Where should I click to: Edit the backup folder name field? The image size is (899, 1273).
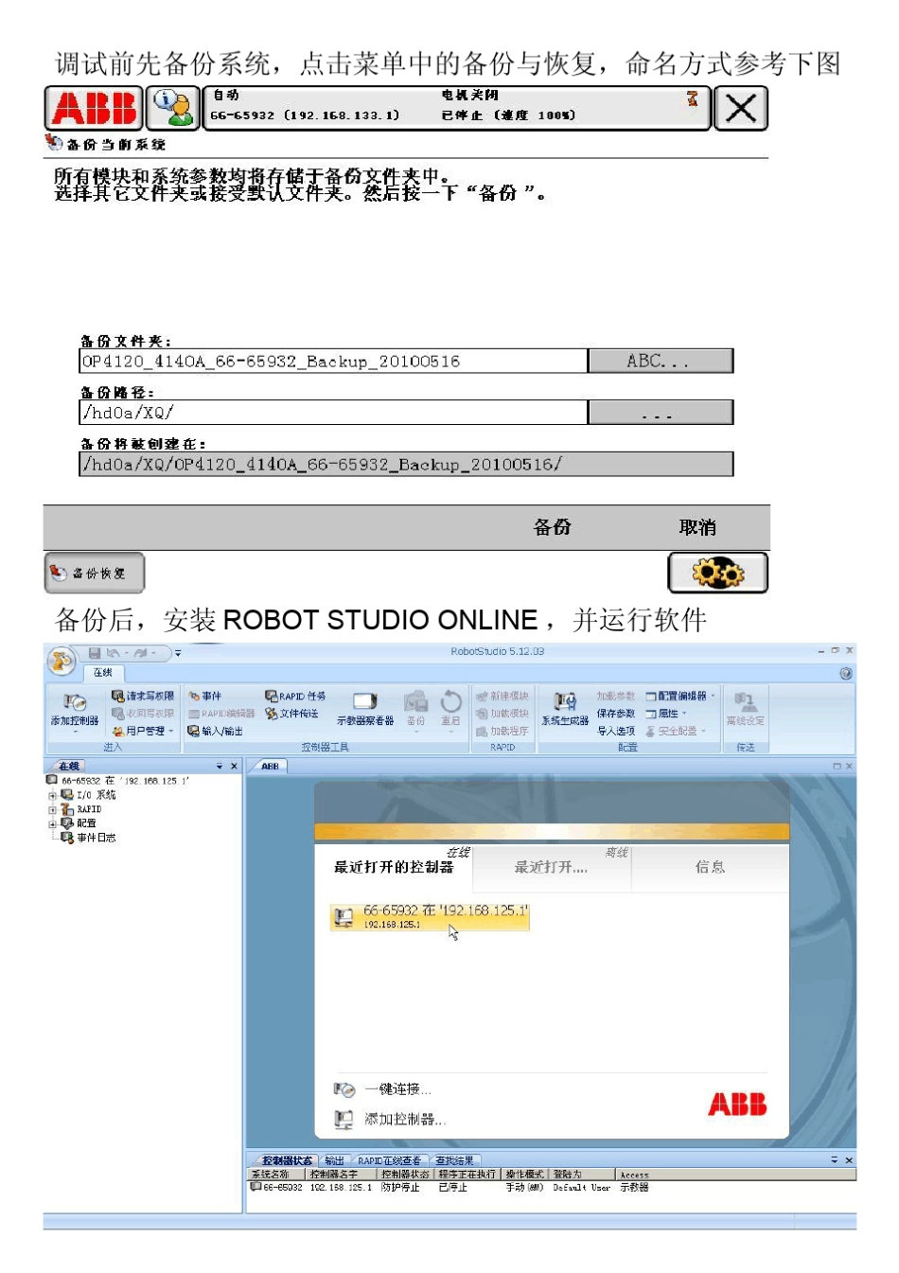coord(333,361)
